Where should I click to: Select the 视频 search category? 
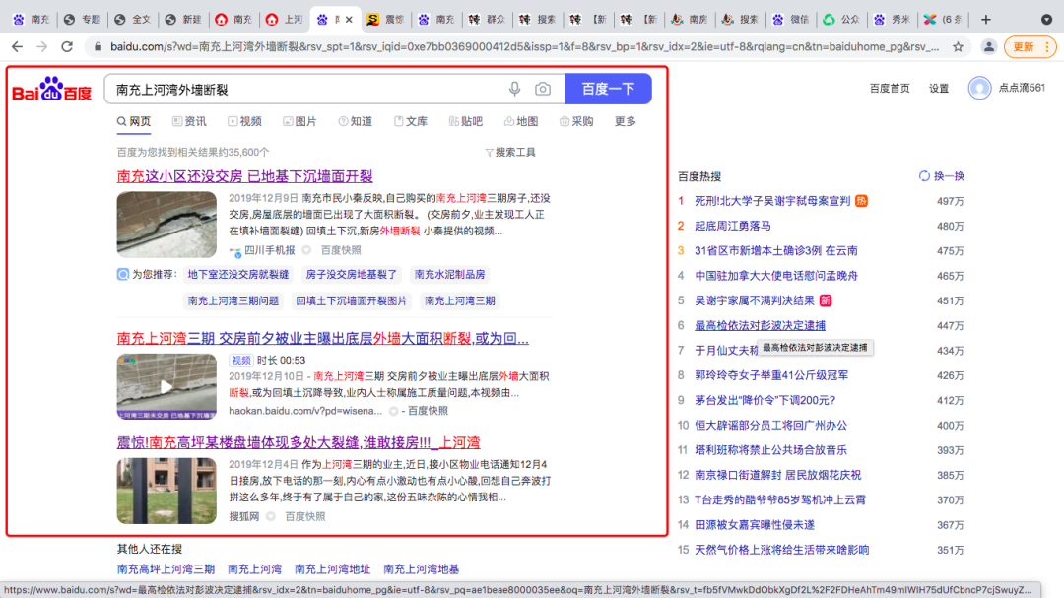(245, 121)
